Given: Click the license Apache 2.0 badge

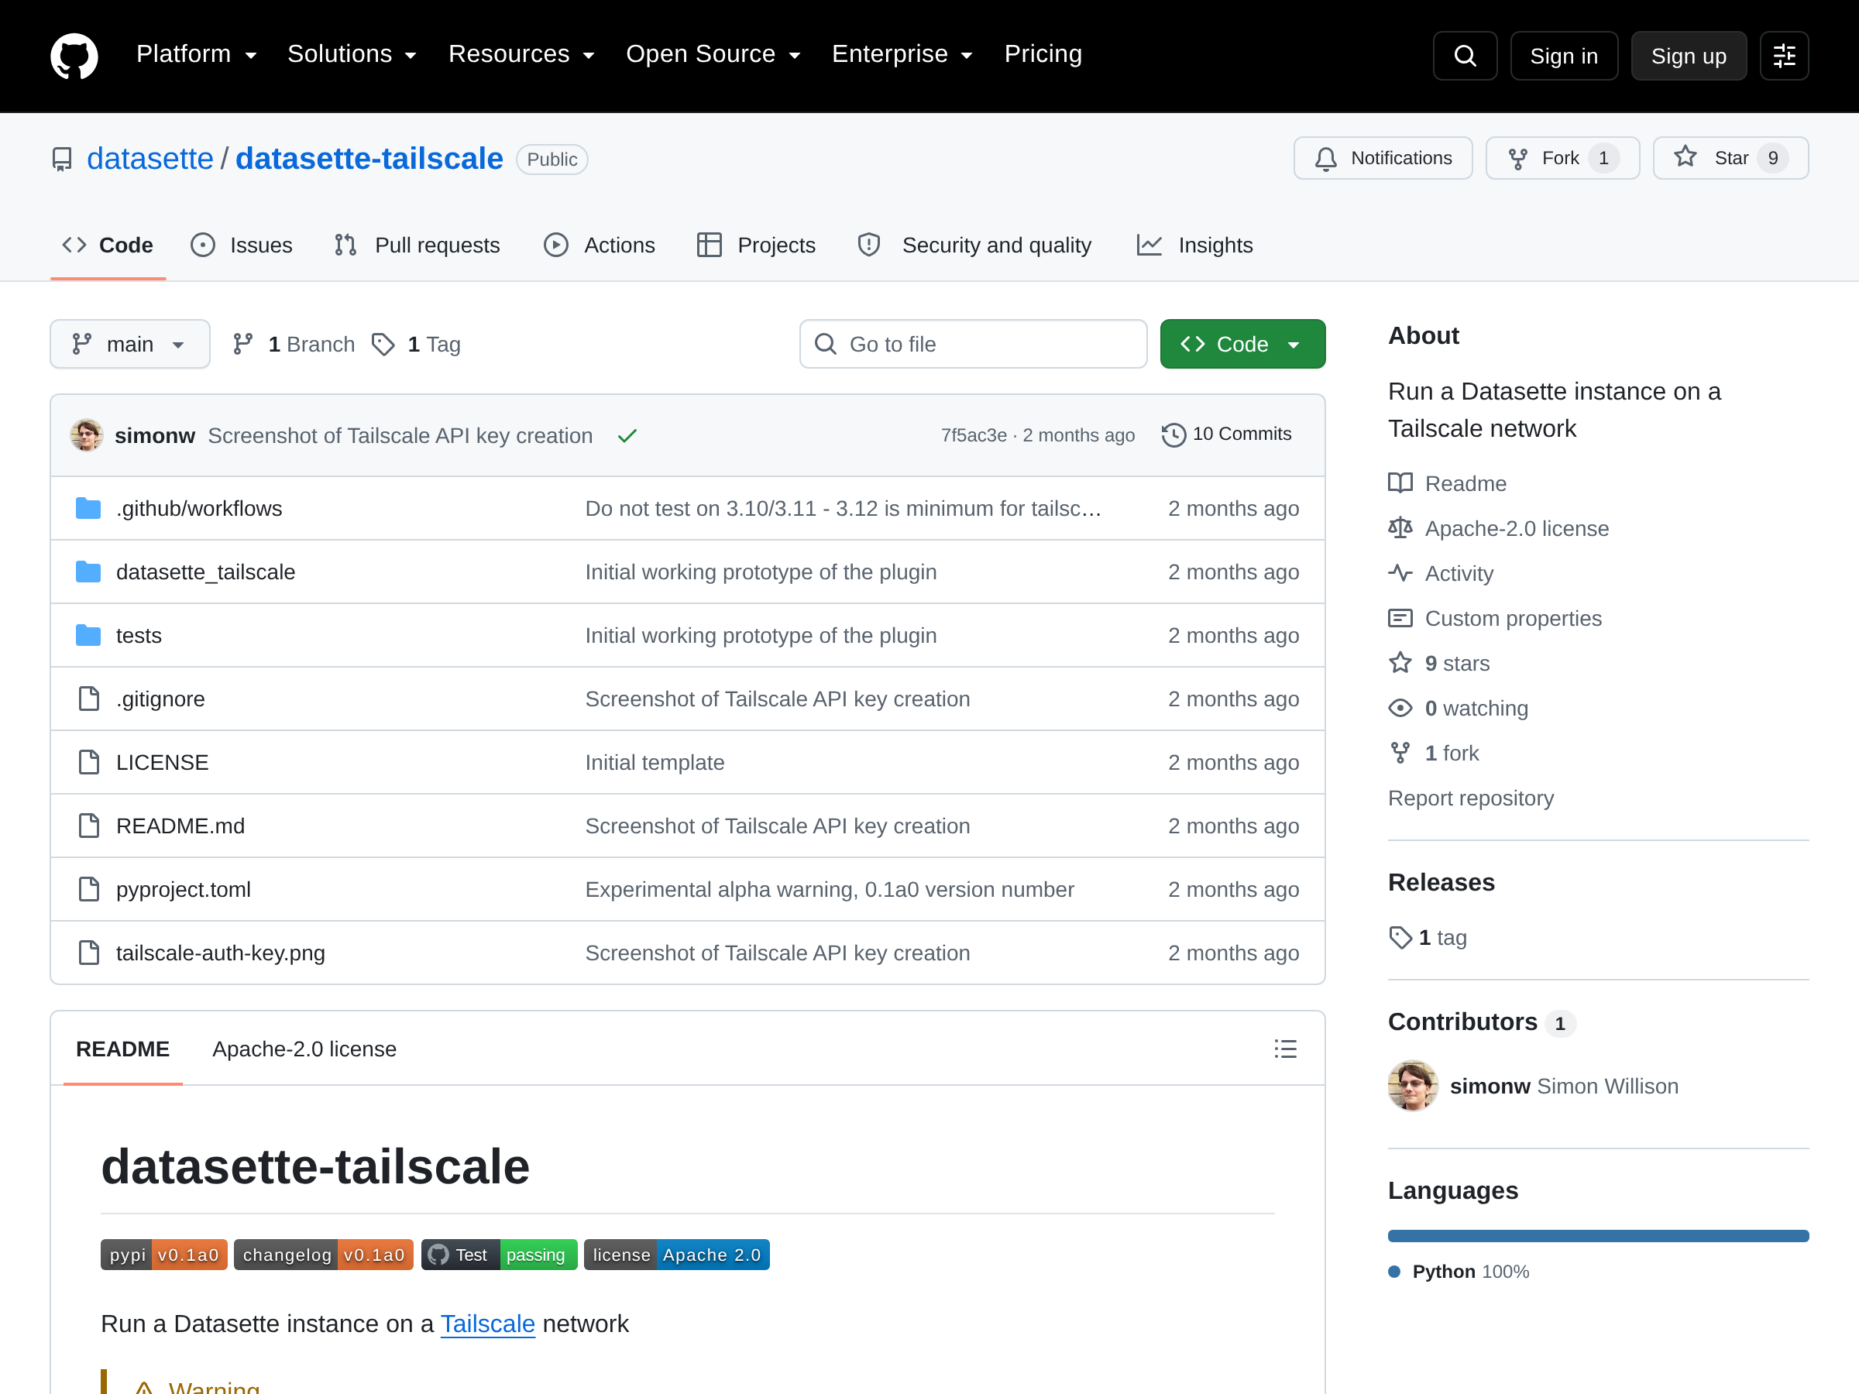Looking at the screenshot, I should (x=676, y=1255).
